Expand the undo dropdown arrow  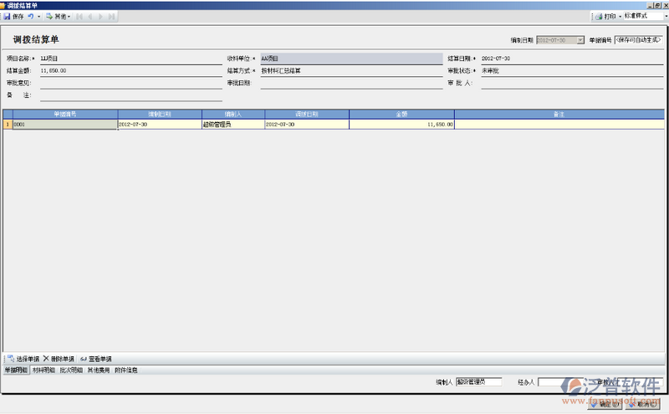[x=38, y=17]
